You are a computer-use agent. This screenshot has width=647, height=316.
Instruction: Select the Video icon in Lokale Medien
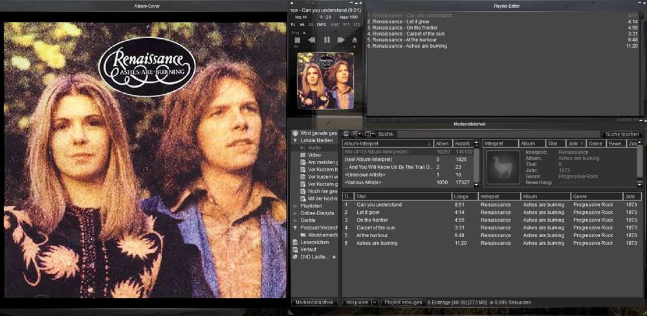(303, 155)
